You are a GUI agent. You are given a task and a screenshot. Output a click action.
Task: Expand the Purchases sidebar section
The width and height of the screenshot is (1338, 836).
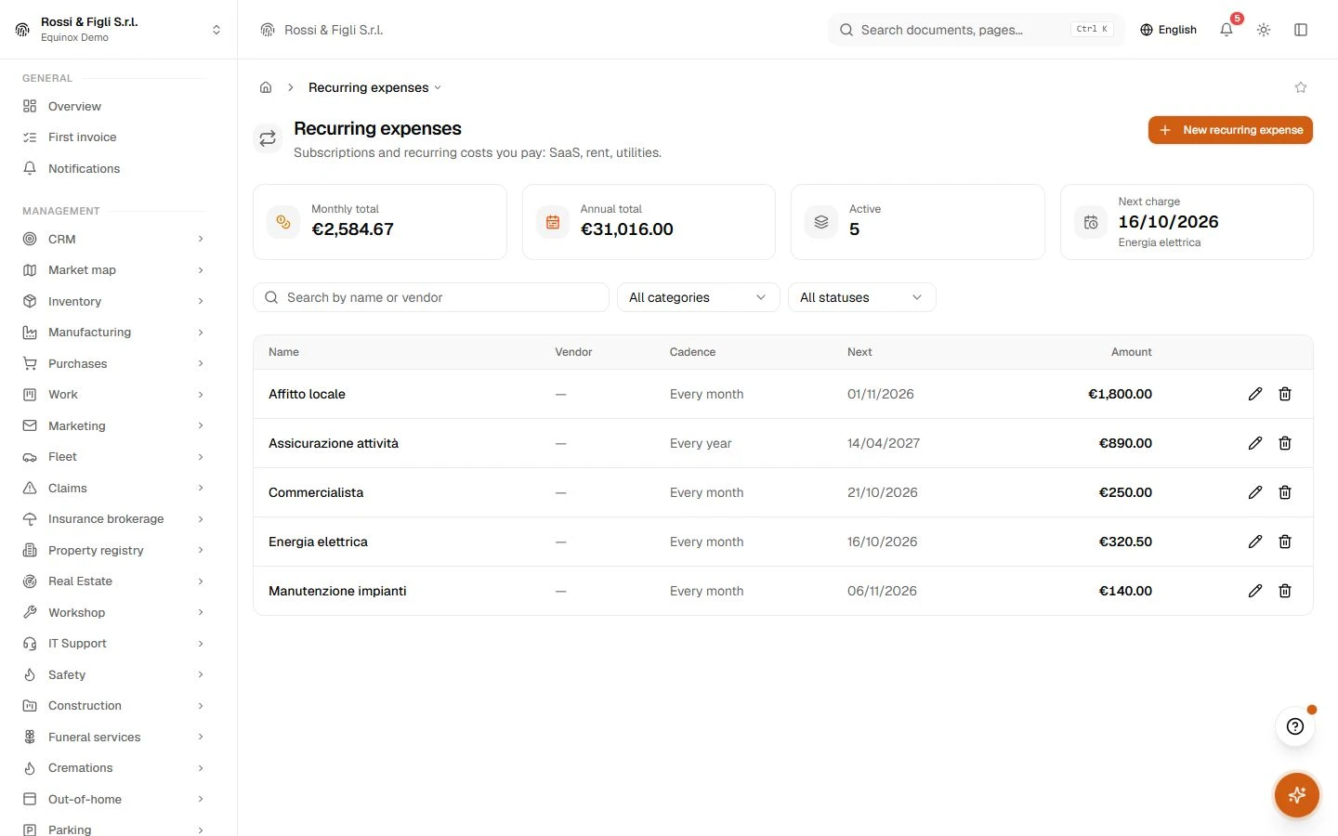click(113, 363)
